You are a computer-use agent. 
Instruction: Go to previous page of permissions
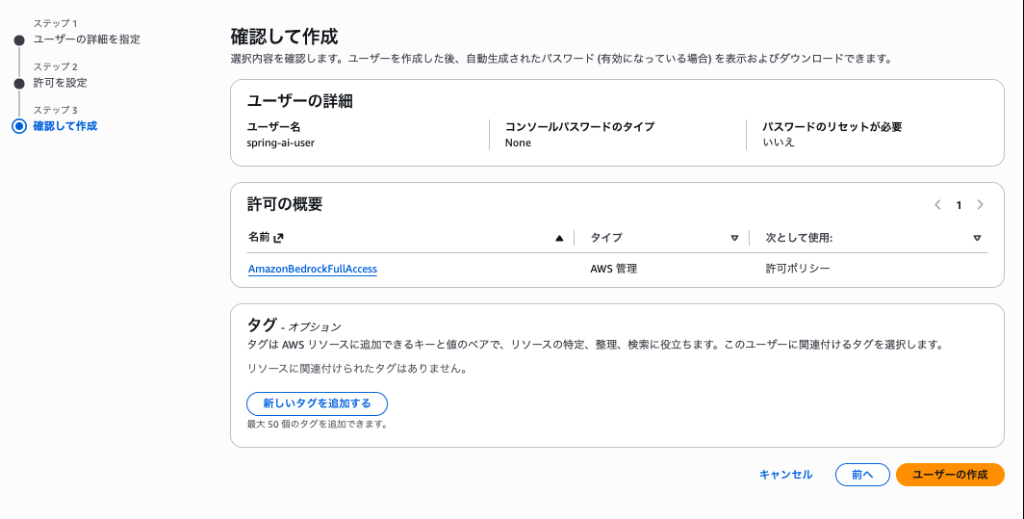coord(937,204)
